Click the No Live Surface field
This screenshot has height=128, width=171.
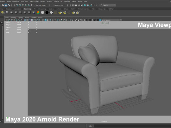pyautogui.click(x=41, y=5)
